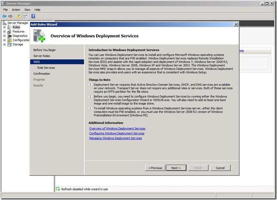
Task: Expand the Configuration tree node
Action: click(x=4, y=40)
